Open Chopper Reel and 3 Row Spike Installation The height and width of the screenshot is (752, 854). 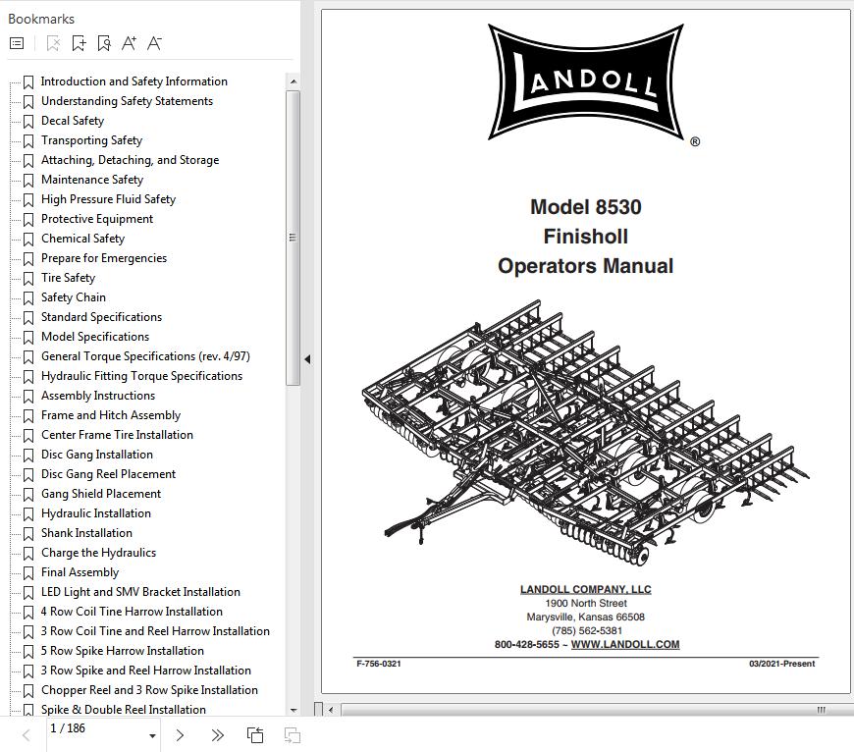(149, 689)
